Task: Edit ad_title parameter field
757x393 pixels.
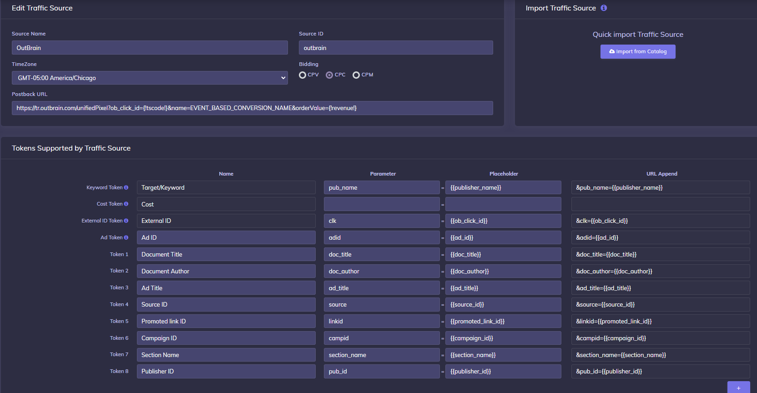Action: coord(382,288)
